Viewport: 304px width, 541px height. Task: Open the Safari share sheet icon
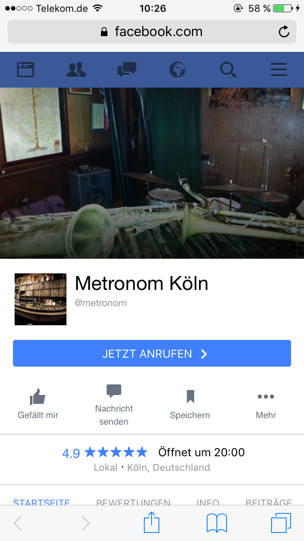[x=152, y=522]
